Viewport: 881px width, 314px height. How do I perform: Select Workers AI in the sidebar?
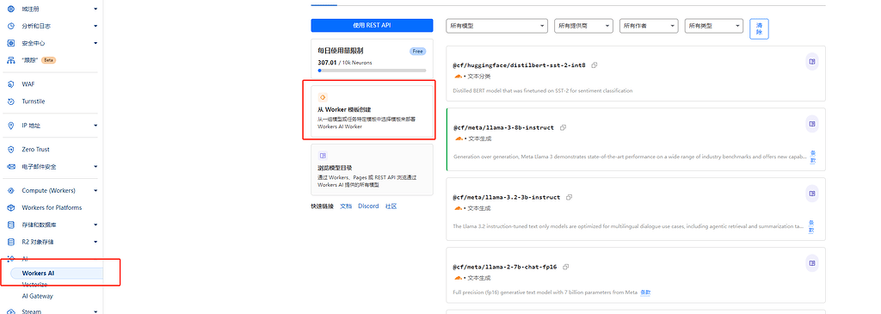[x=58, y=273]
